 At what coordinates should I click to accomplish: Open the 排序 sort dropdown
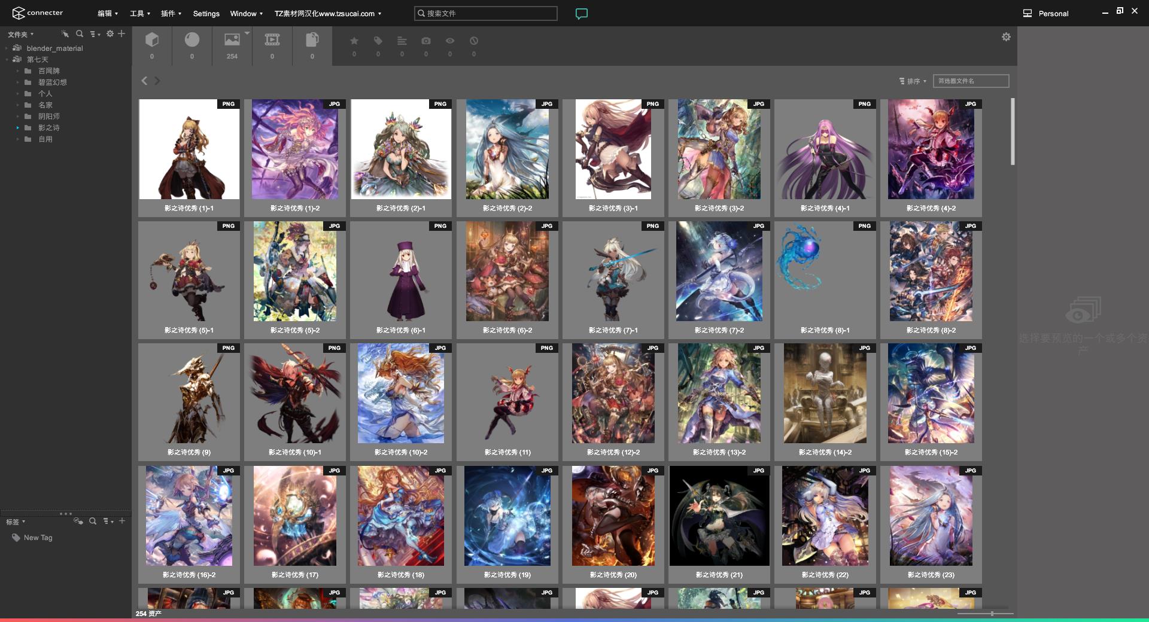click(x=913, y=81)
